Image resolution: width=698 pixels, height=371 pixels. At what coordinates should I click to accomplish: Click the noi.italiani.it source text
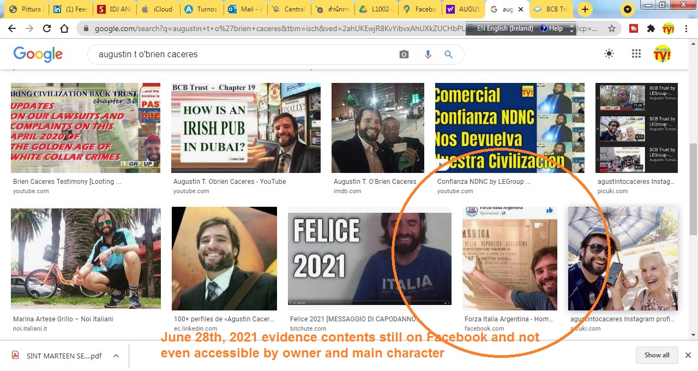click(x=30, y=329)
